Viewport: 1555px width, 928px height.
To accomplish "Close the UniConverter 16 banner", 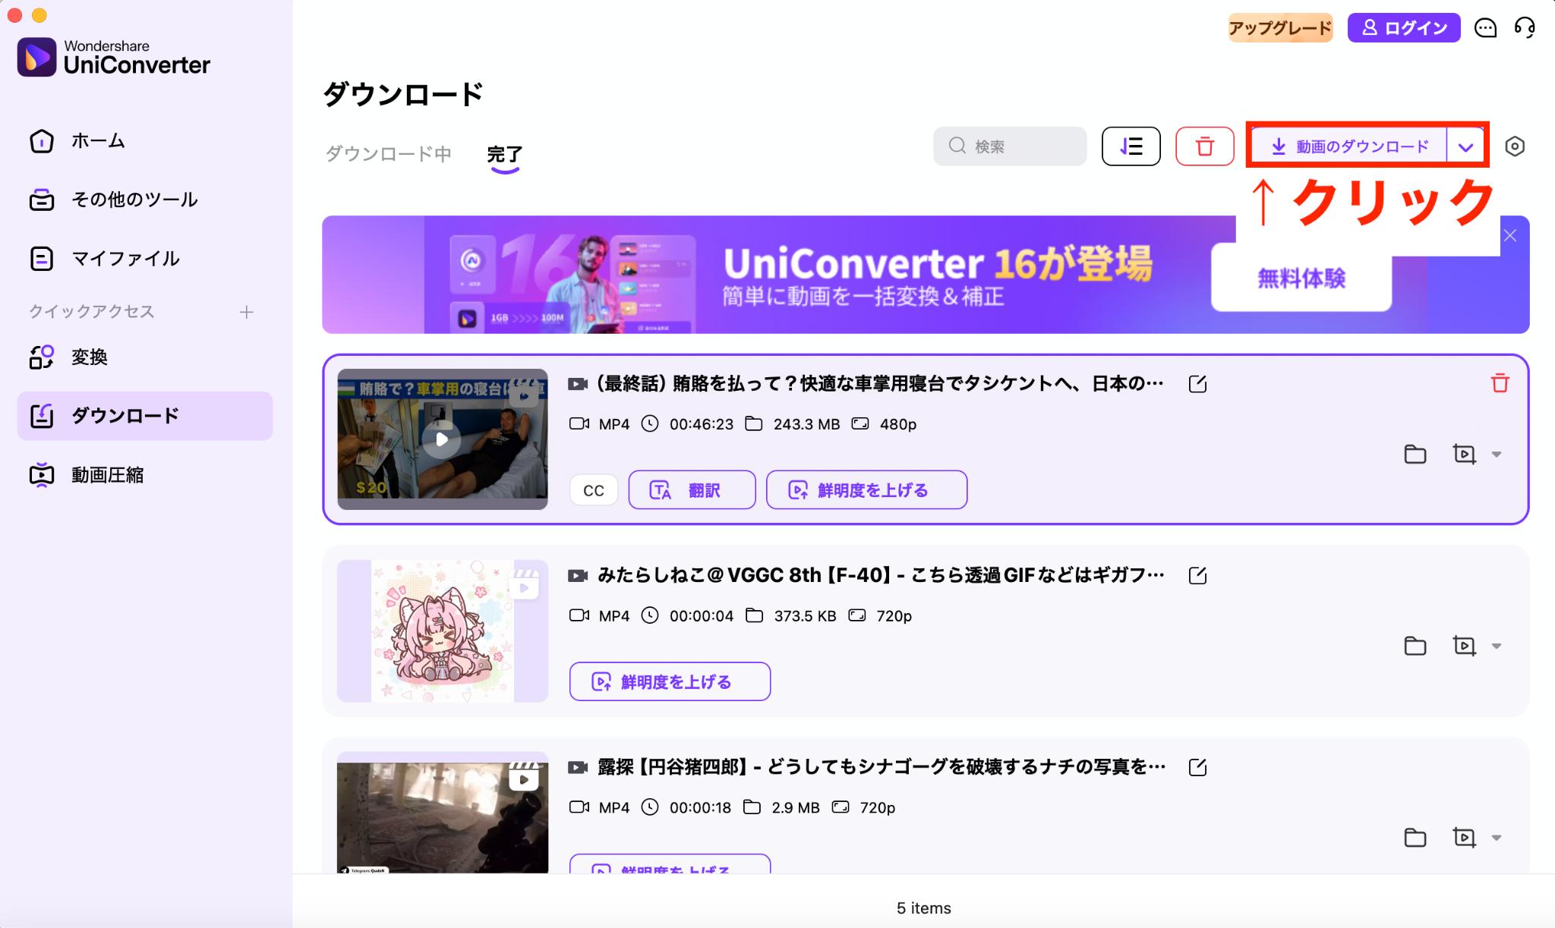I will [1510, 236].
